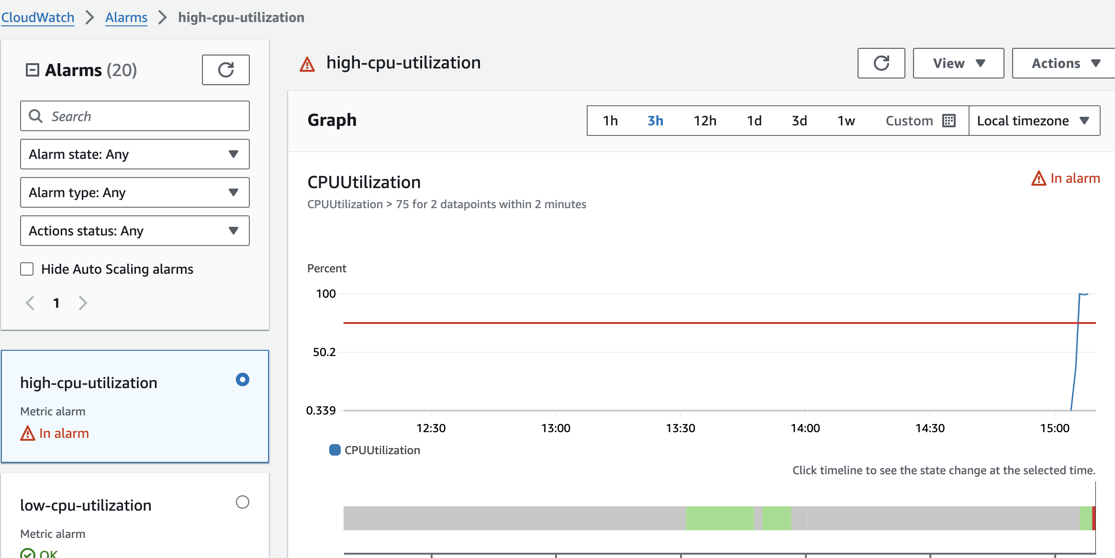Image resolution: width=1115 pixels, height=558 pixels.
Task: Go to next alarms page arrow
Action: coord(83,303)
